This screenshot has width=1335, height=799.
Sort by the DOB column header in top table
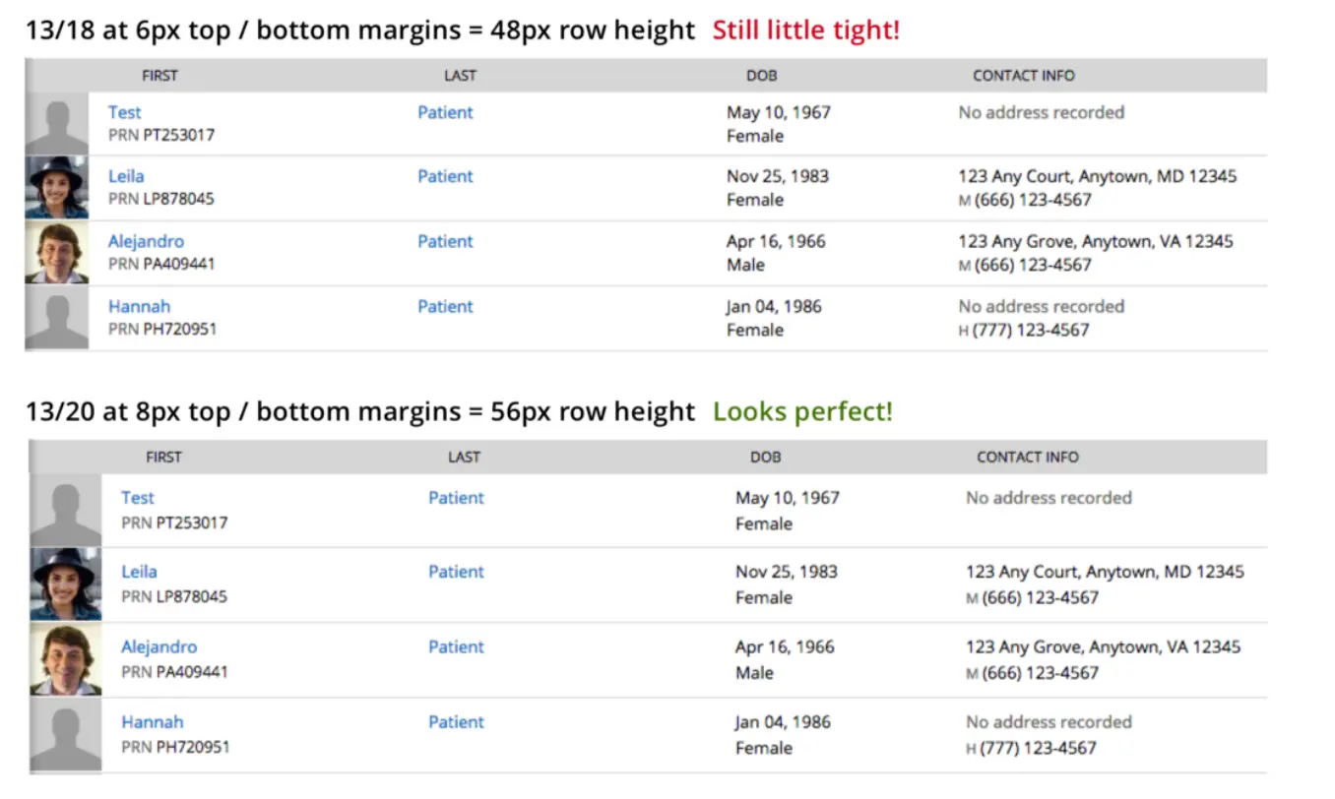761,76
